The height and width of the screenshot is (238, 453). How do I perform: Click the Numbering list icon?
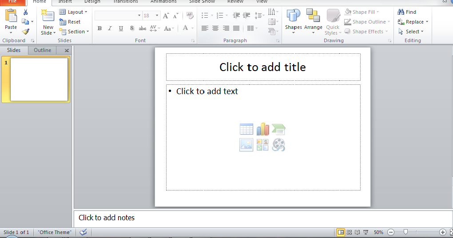pyautogui.click(x=220, y=15)
